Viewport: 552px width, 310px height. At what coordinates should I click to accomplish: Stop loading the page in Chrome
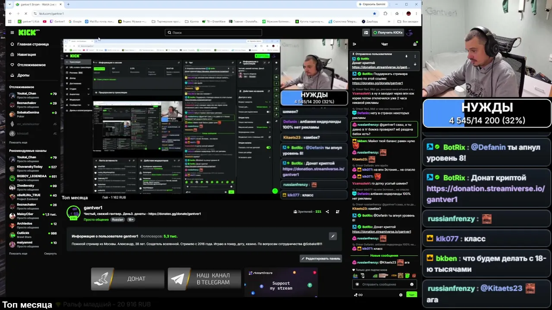(x=26, y=13)
